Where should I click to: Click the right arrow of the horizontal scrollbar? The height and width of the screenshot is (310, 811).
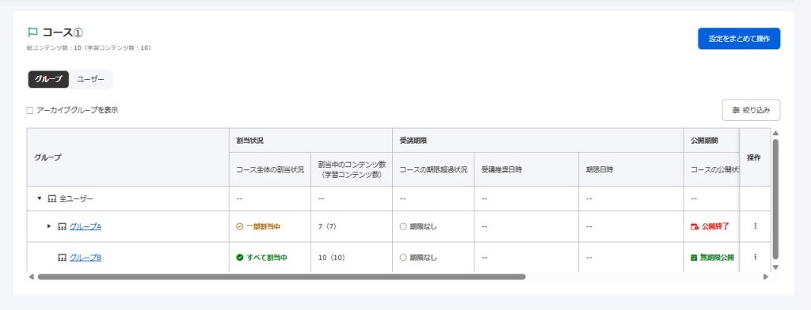[x=766, y=277]
